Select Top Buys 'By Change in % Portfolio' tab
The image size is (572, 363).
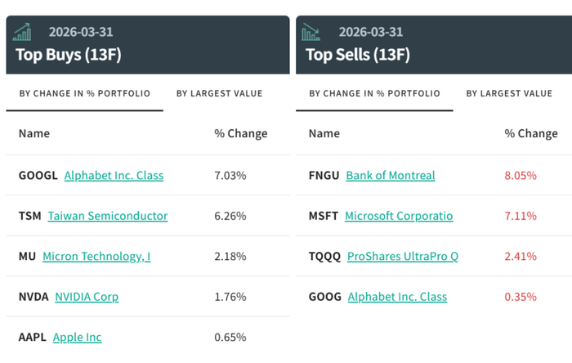[x=84, y=93]
